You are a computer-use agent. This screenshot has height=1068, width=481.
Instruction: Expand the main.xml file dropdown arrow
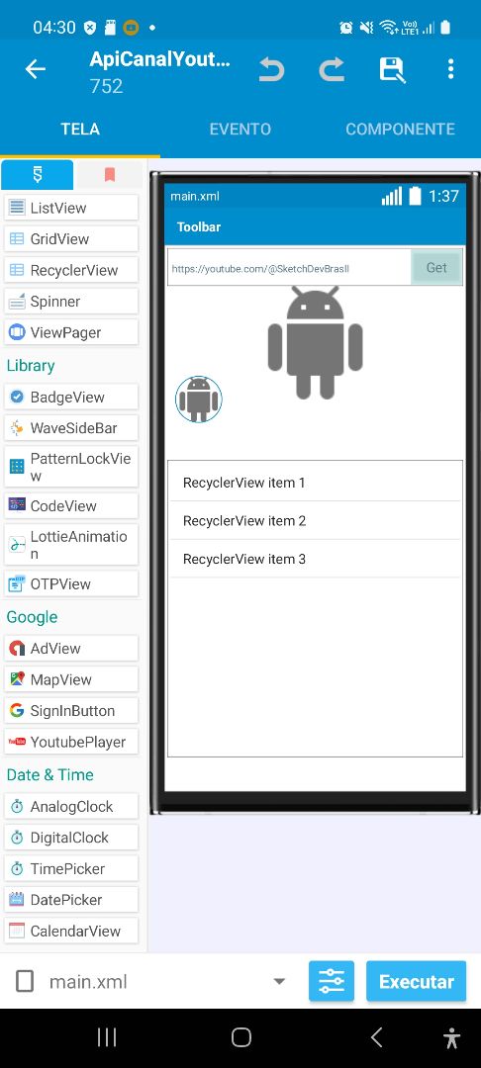279,982
